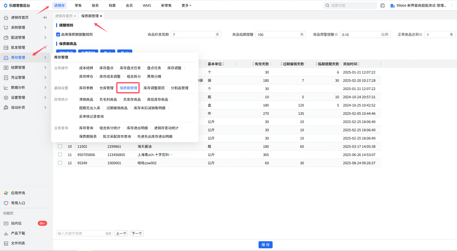The image size is (457, 251).
Task: Click the 文件列表 file list icon
Action: point(6,243)
